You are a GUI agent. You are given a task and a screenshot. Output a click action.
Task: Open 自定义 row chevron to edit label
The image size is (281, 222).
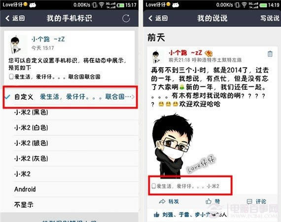[133, 97]
